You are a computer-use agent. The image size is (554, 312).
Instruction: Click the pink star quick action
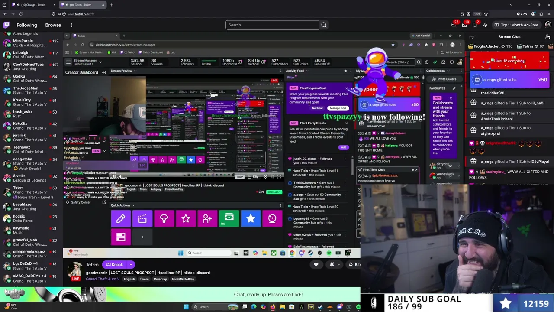click(x=186, y=219)
